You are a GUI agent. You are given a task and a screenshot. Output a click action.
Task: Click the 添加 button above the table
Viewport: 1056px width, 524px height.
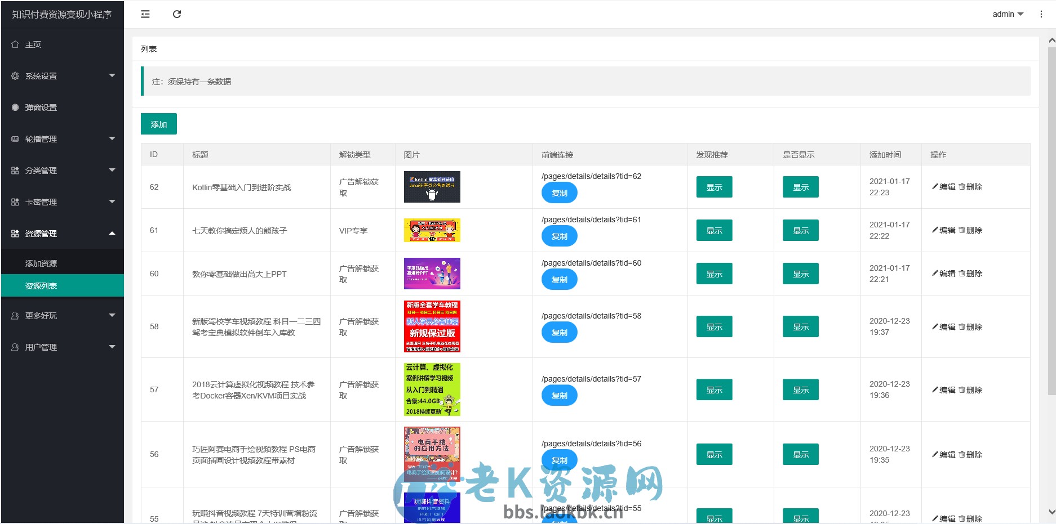click(158, 123)
